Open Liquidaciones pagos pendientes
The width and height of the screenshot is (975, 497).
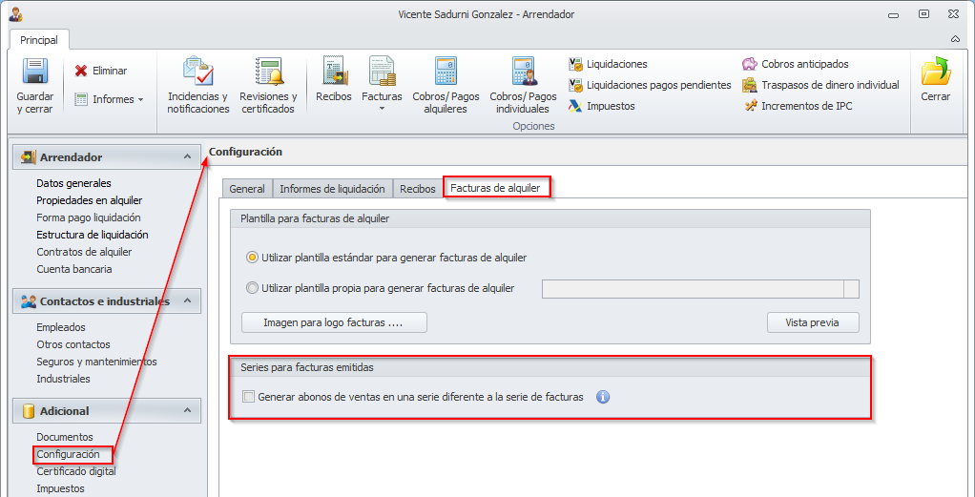650,85
